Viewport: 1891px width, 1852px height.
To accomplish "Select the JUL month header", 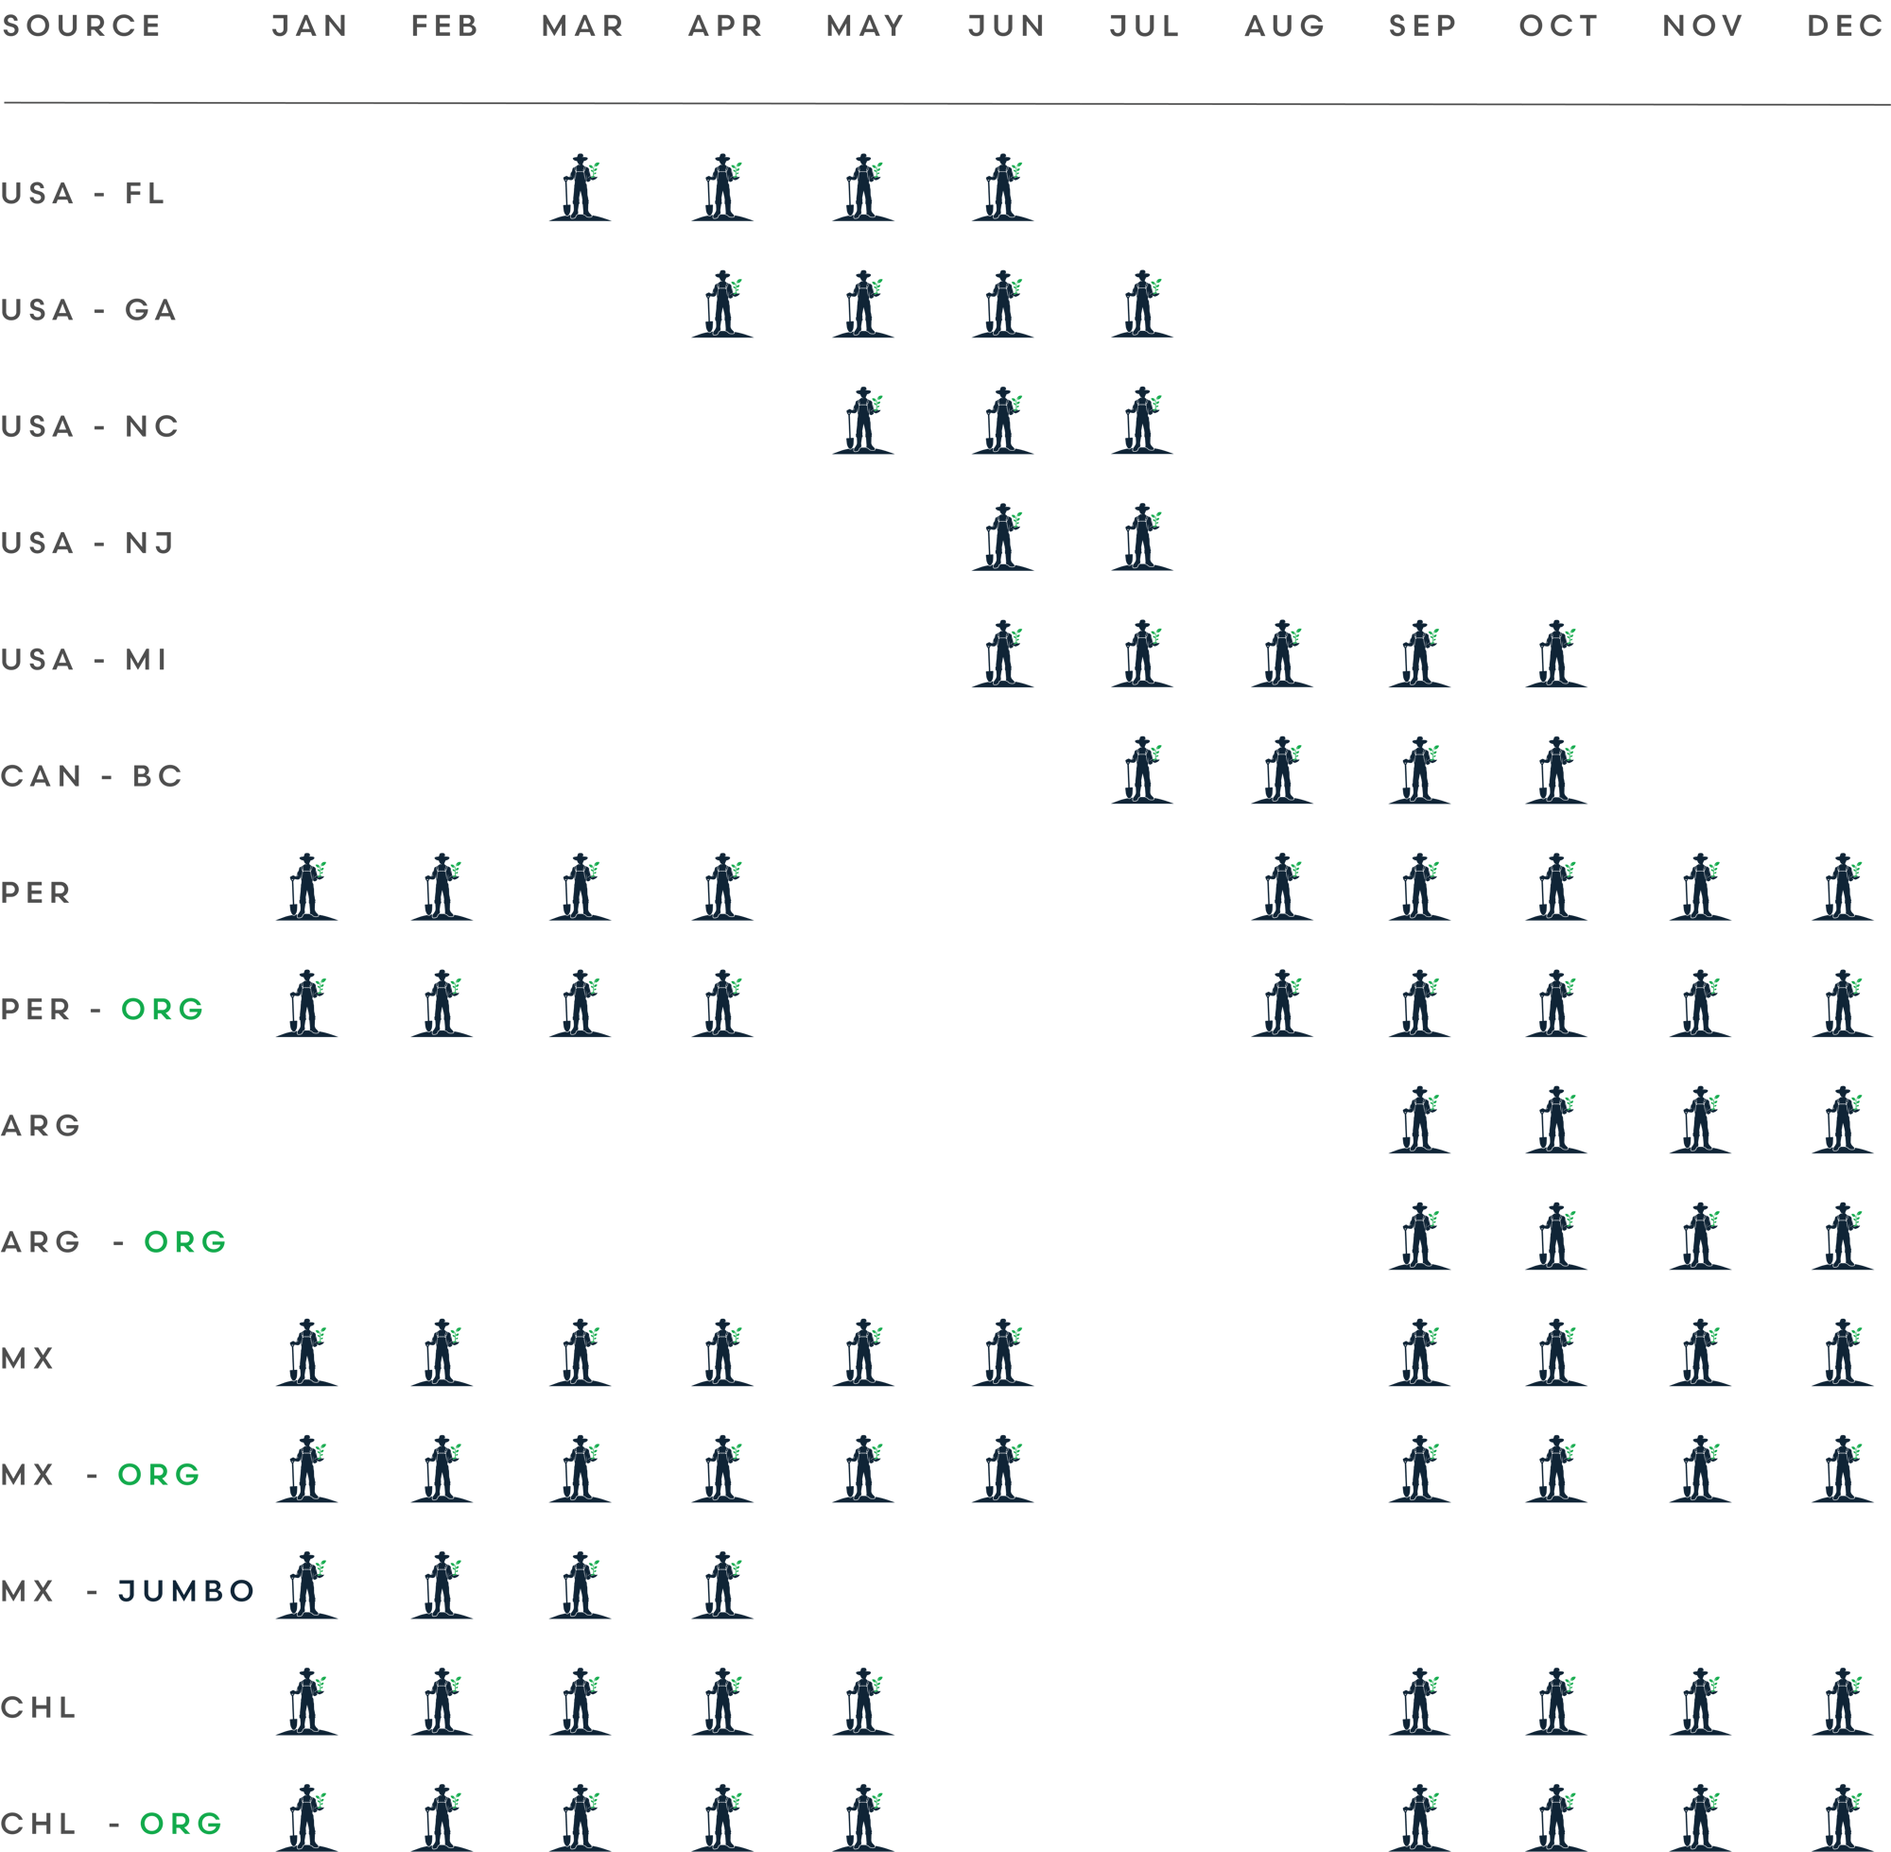I will pos(1145,26).
